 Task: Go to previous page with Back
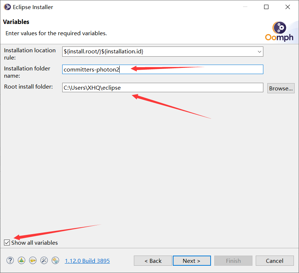pyautogui.click(x=153, y=261)
